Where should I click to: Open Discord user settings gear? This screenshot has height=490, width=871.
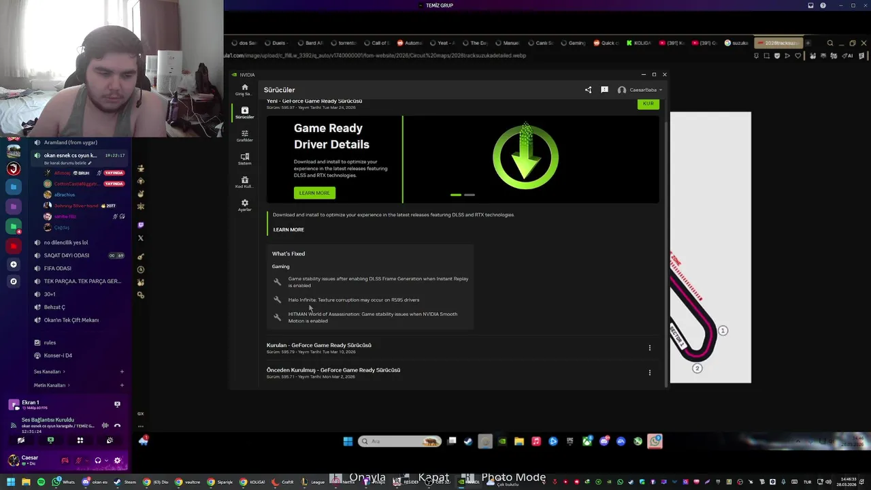(x=117, y=461)
